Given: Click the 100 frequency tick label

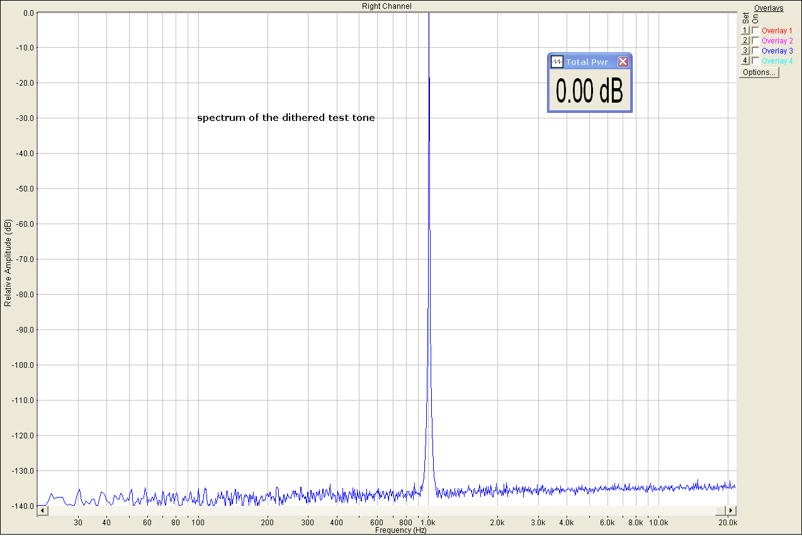Looking at the screenshot, I should (x=198, y=523).
